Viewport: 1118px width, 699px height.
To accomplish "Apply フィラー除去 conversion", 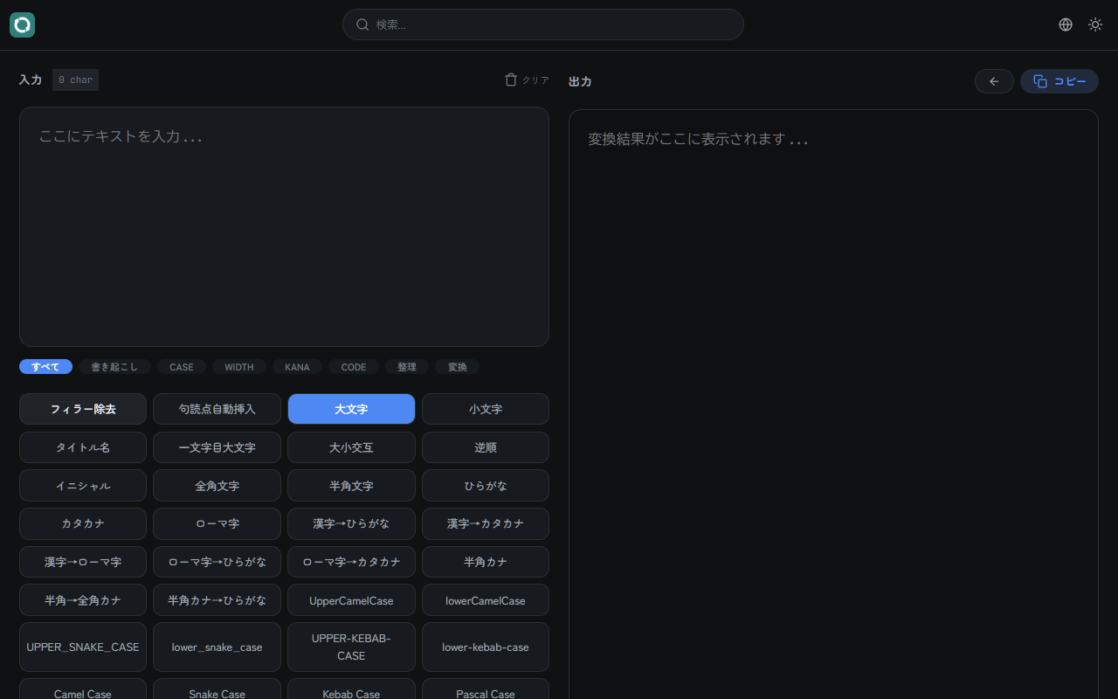I will pyautogui.click(x=83, y=409).
